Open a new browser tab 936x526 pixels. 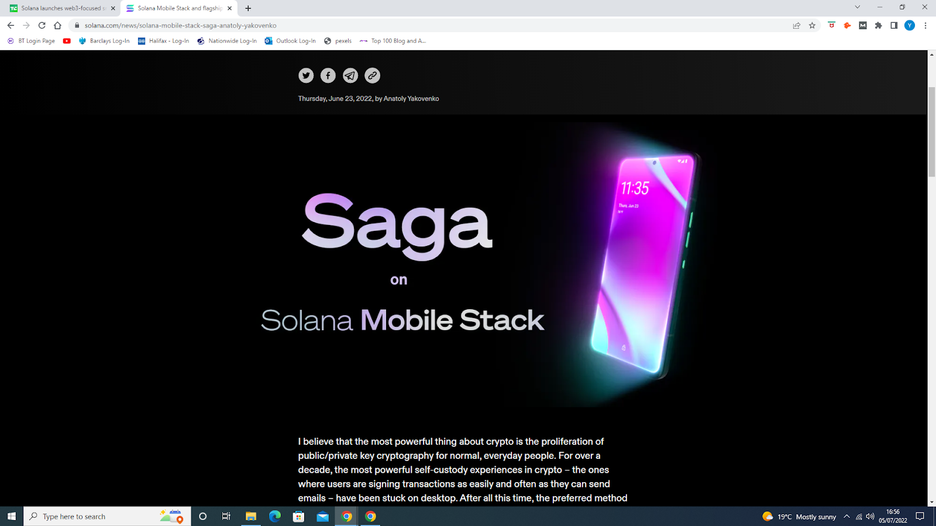tap(248, 8)
